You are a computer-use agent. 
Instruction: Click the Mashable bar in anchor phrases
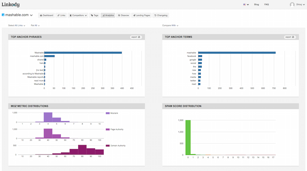83,53
